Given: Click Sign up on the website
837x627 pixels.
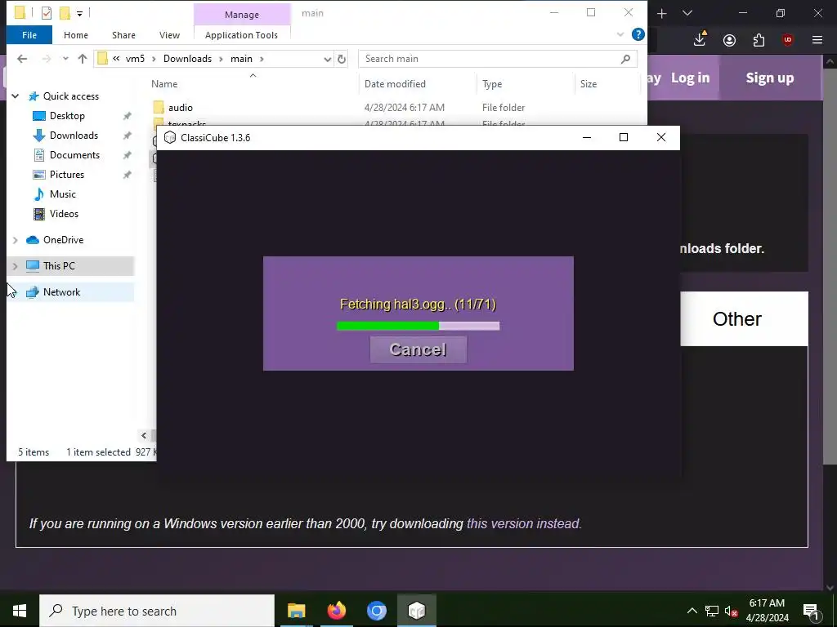Looking at the screenshot, I should (769, 78).
